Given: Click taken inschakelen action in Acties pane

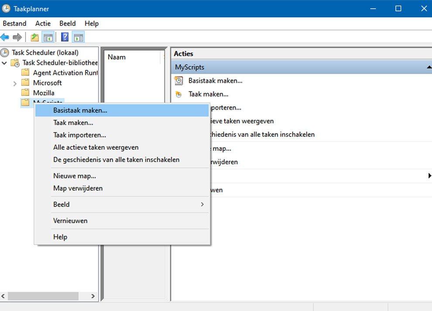Looking at the screenshot, I should [x=263, y=135].
